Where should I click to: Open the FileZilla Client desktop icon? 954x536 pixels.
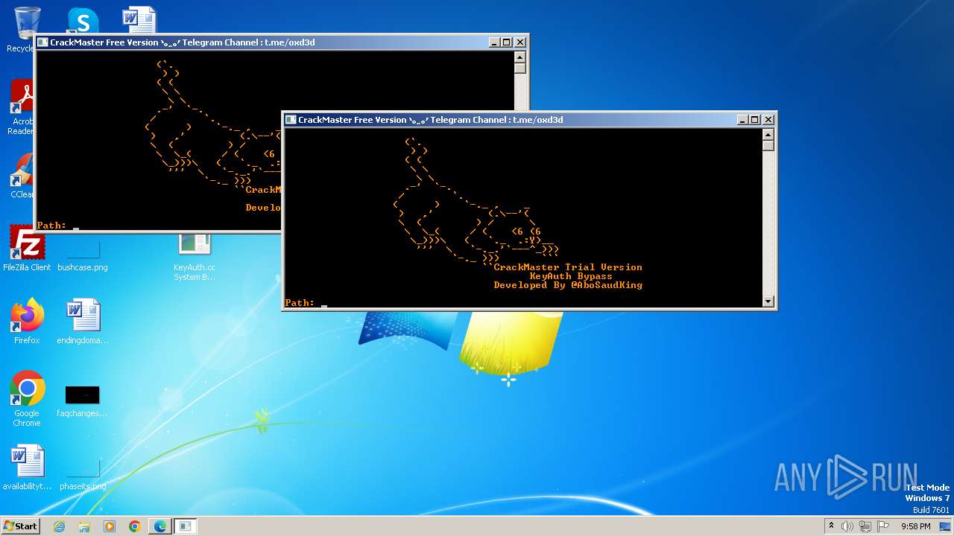[x=27, y=249]
